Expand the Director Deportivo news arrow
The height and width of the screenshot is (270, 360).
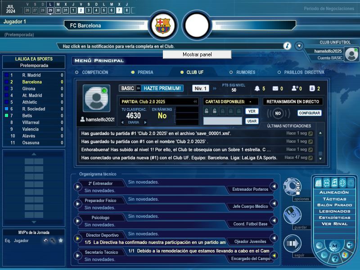pos(77,238)
